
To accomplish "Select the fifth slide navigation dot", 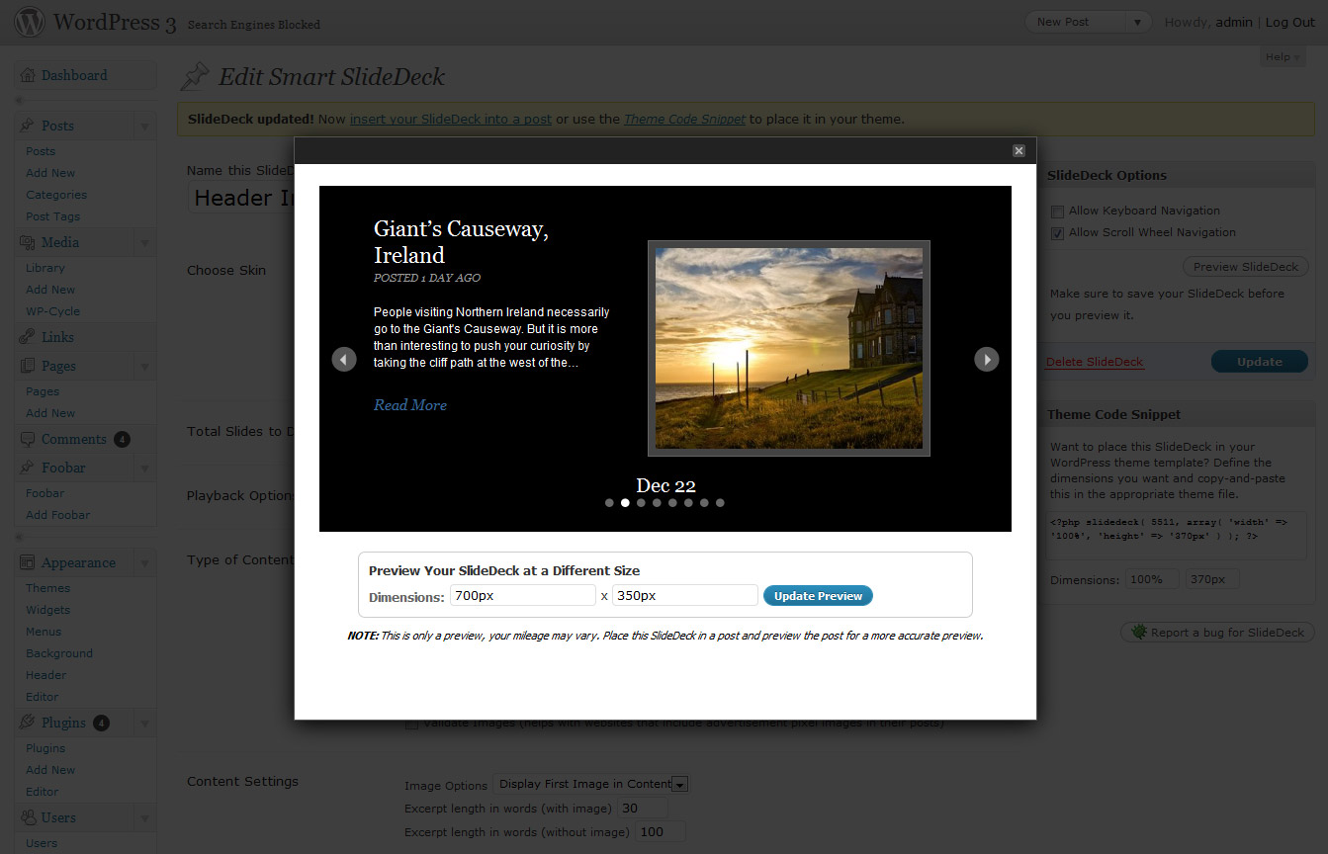I will click(672, 503).
